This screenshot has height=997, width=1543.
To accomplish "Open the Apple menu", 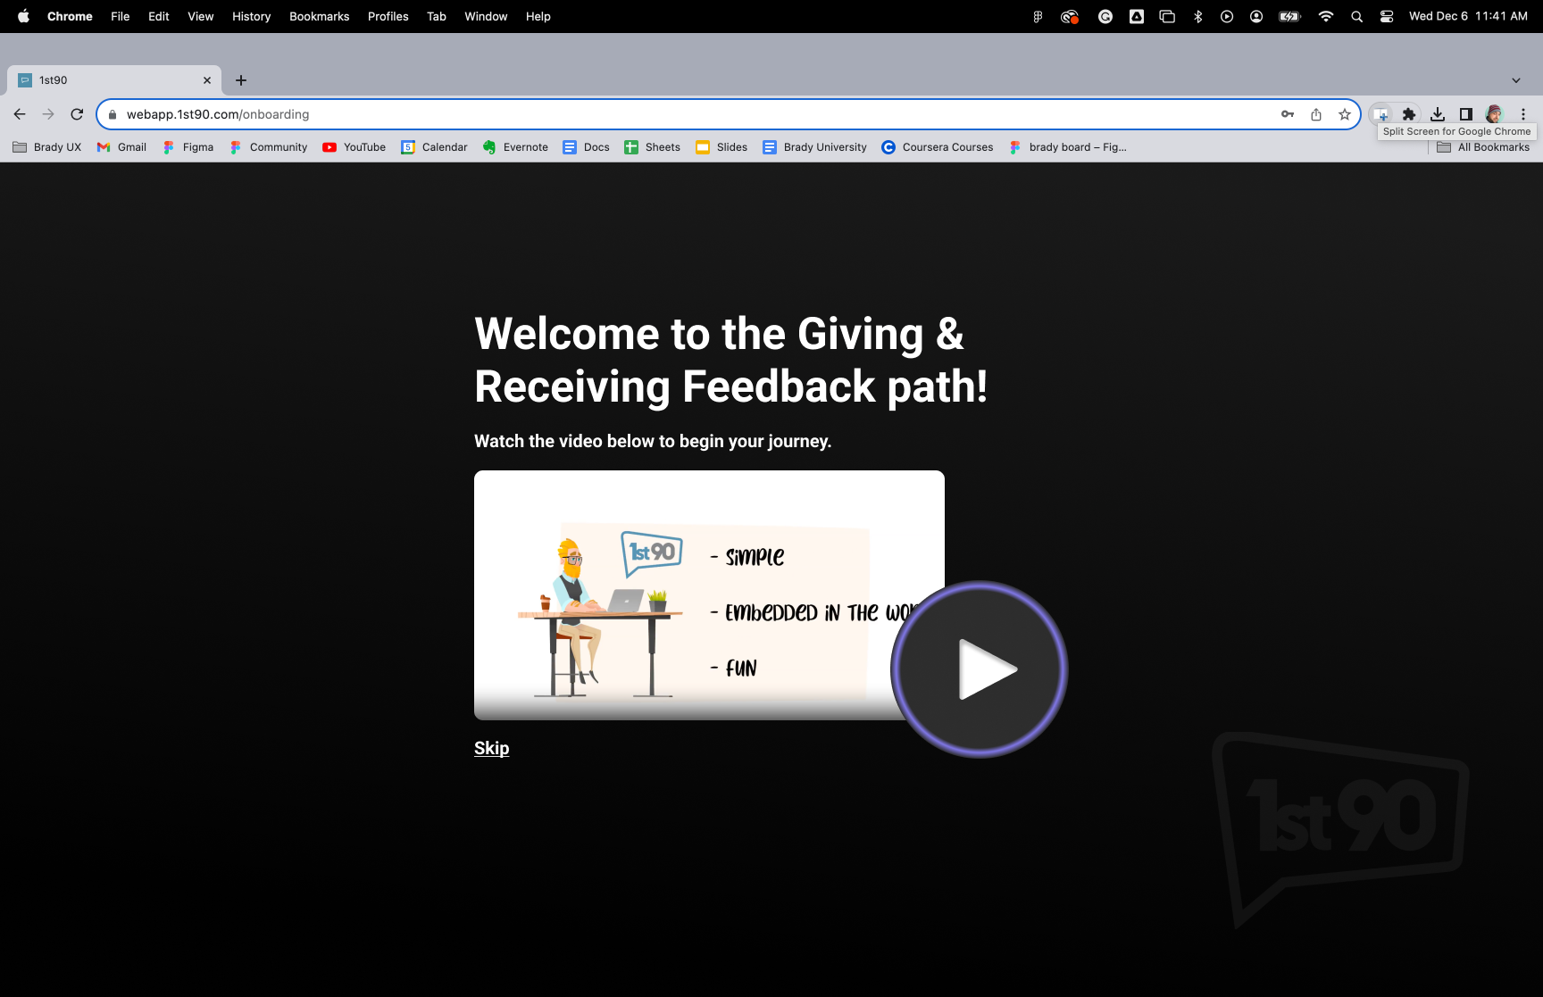I will click(24, 16).
